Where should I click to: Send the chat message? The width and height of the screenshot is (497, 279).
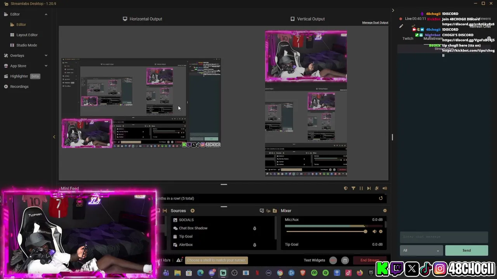(x=466, y=250)
